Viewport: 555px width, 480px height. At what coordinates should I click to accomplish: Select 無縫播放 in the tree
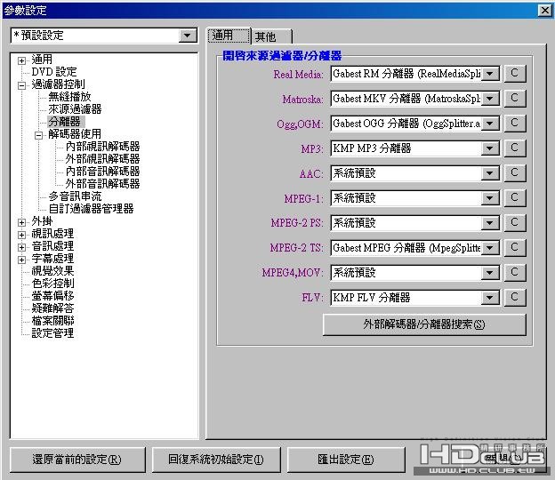69,97
